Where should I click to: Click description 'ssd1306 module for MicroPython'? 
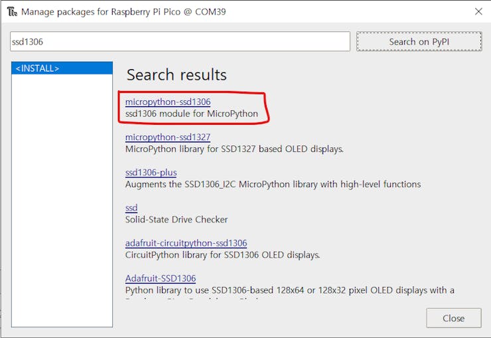(192, 114)
